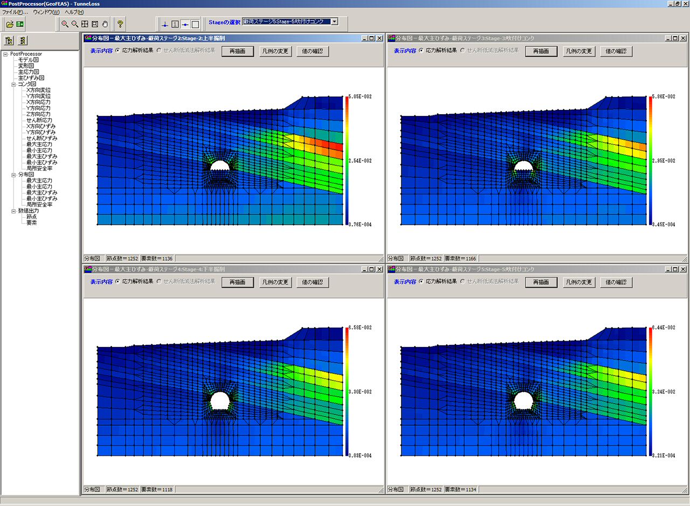
Task: Click the app icon in the Stage-5 window title
Action: tap(391, 269)
